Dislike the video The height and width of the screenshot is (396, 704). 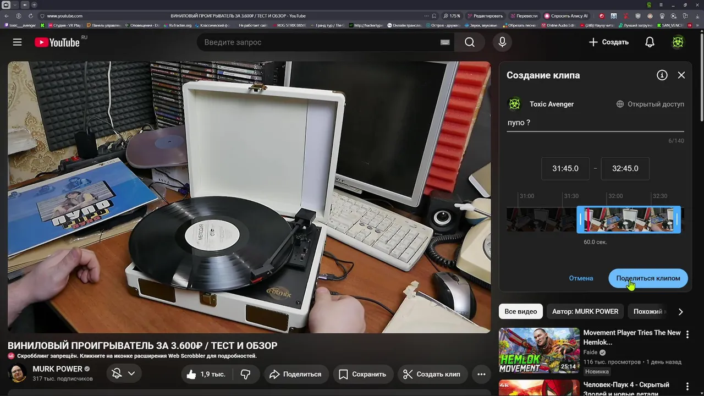(246, 374)
